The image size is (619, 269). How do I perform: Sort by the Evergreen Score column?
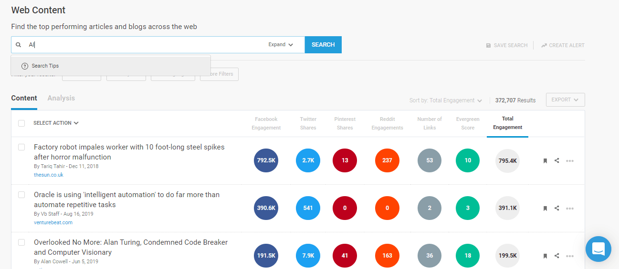(x=468, y=123)
